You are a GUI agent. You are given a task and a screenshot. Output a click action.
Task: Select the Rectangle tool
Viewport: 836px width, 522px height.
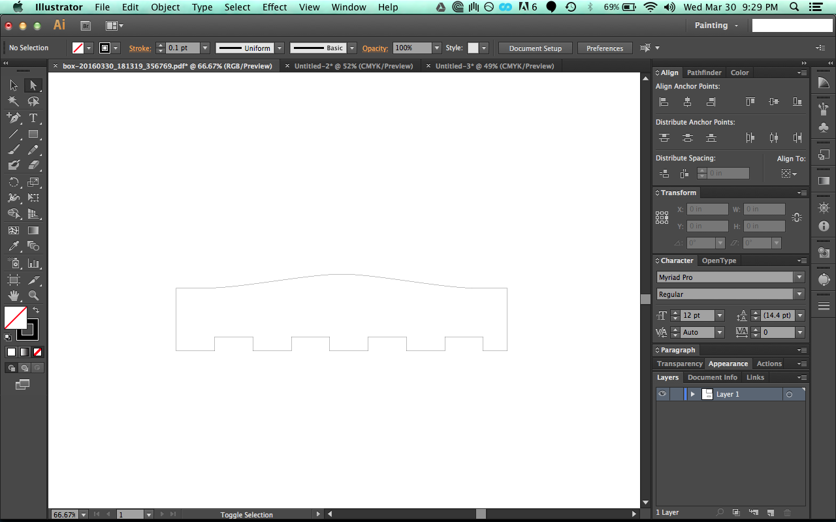click(33, 132)
